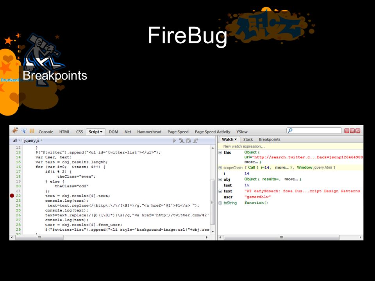Close Firebug with the red power icon
Screen dimensions: 375x281
click(x=358, y=131)
